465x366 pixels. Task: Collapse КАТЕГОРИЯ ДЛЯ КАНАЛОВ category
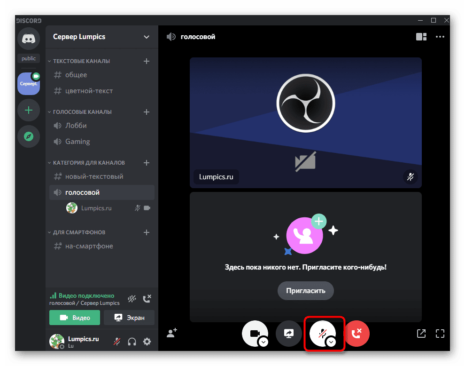coord(86,163)
